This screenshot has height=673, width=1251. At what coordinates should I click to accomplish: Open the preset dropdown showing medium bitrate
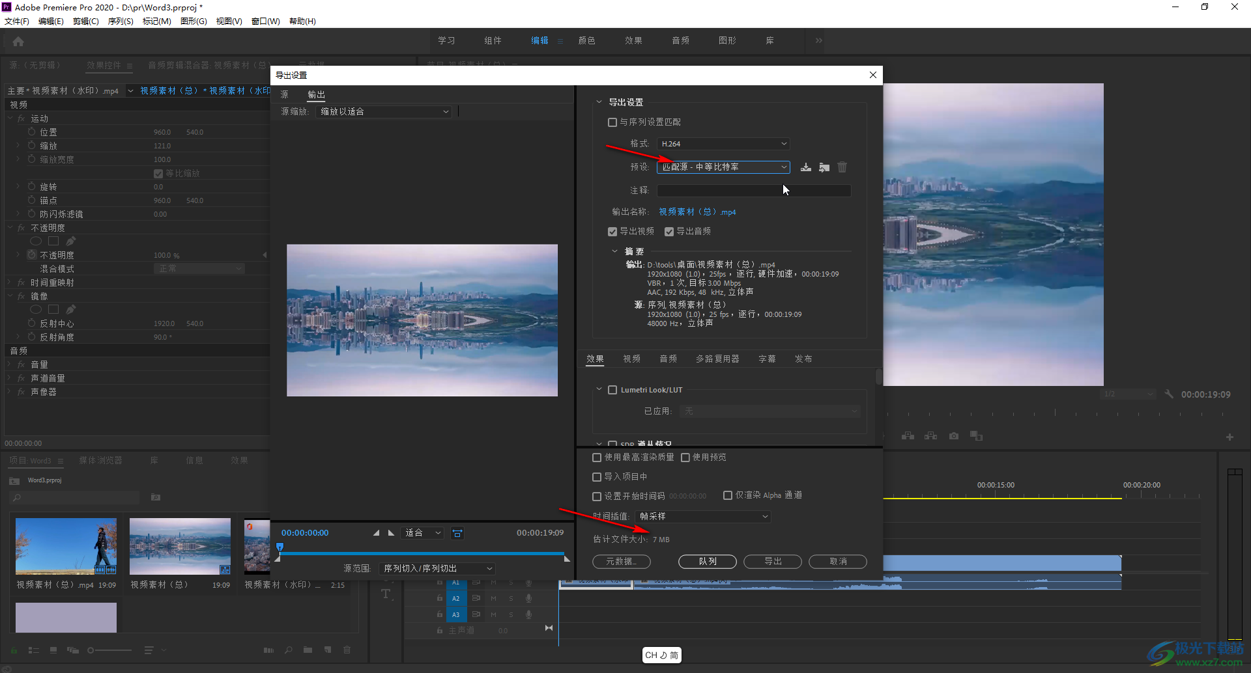[x=723, y=167]
